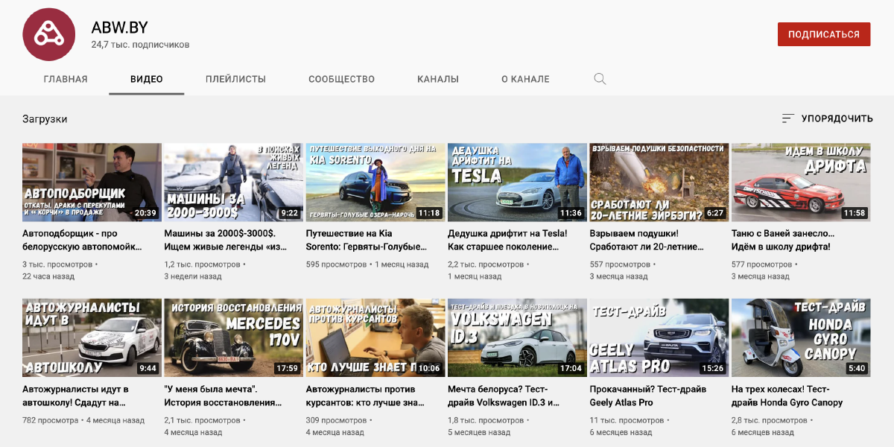This screenshot has height=447, width=894.
Task: Open the airbag explosion video thumbnail
Action: [659, 183]
